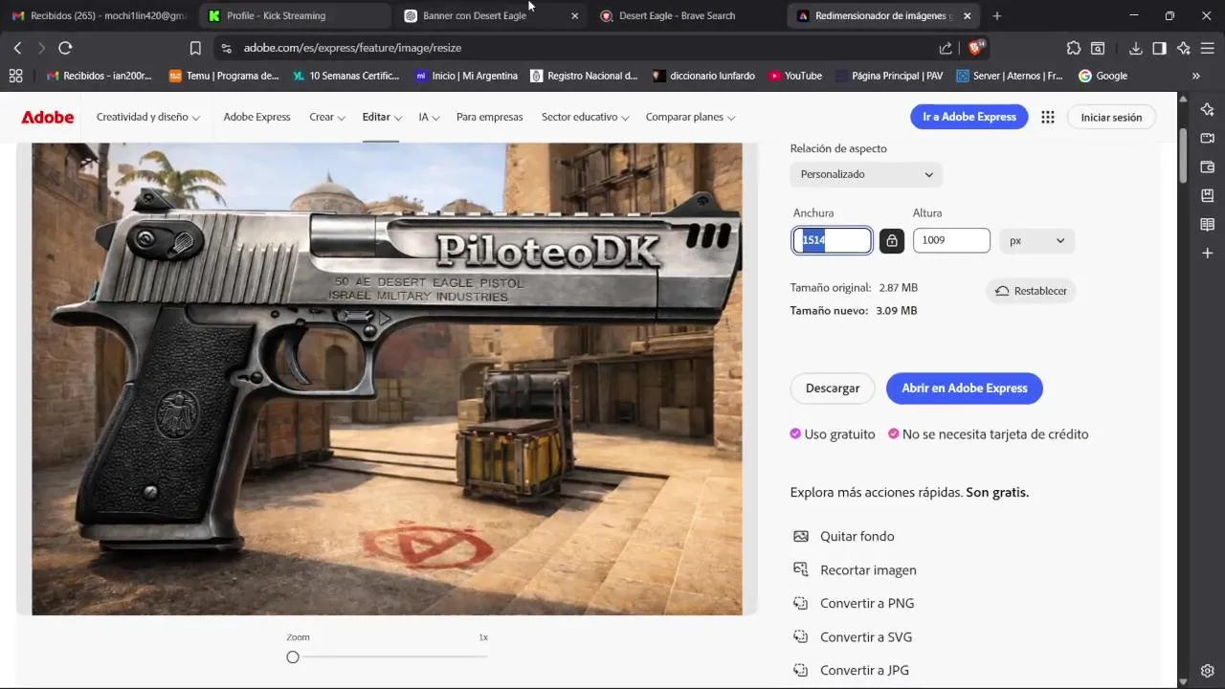
Task: Expand the Sector educativo menu
Action: click(586, 117)
